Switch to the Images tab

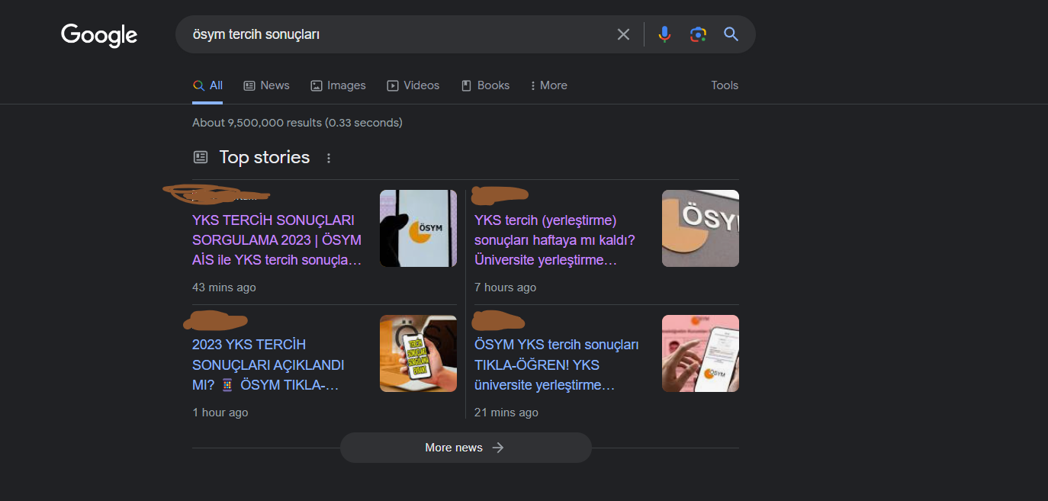[x=338, y=85]
